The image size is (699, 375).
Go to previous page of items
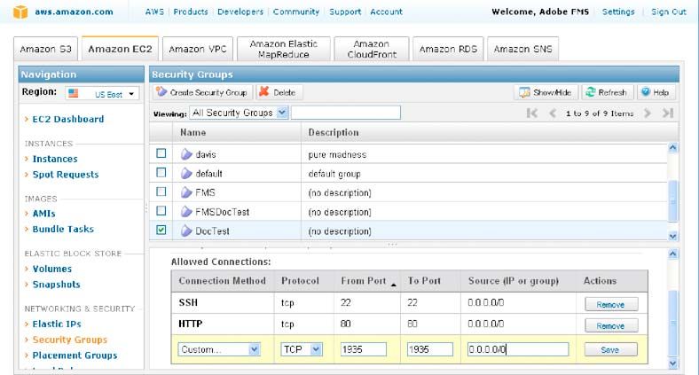click(553, 113)
